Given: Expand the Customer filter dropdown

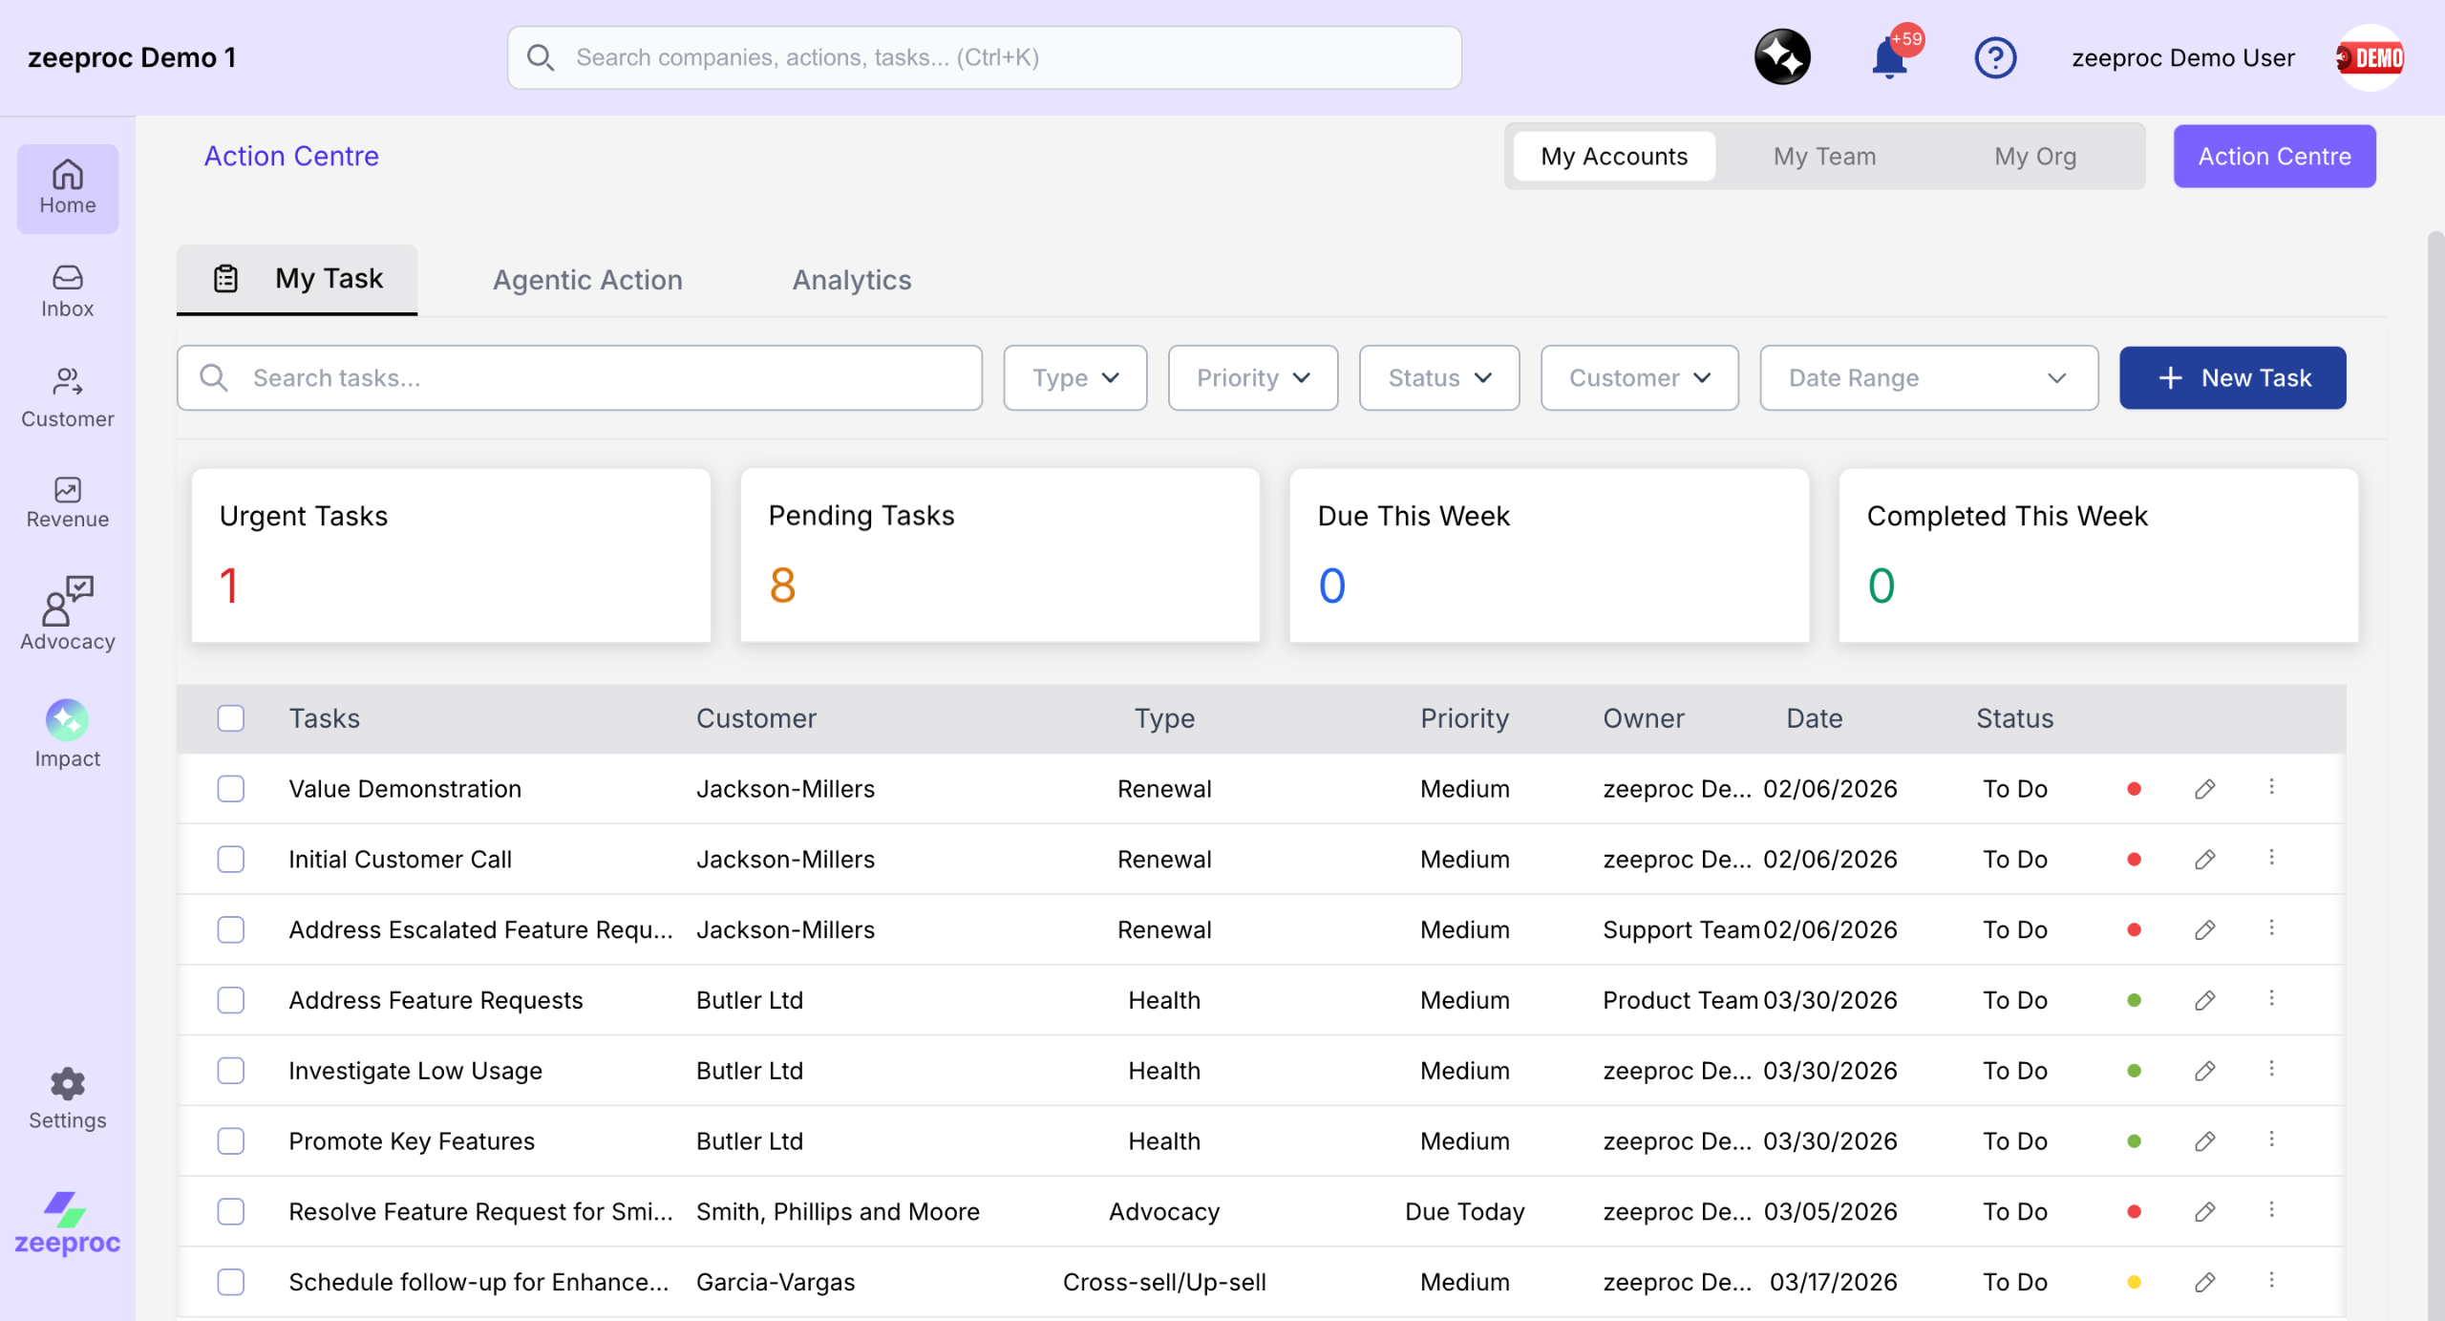Looking at the screenshot, I should coord(1639,378).
